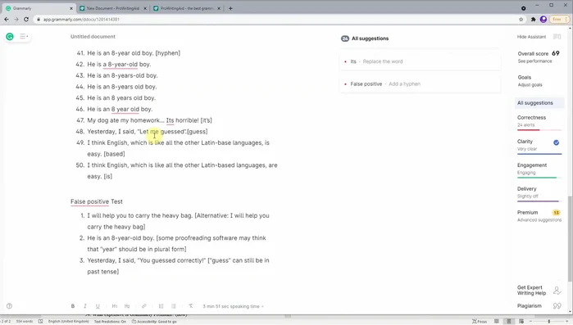Click the Premium count badge 13
573x325 pixels.
click(x=556, y=213)
